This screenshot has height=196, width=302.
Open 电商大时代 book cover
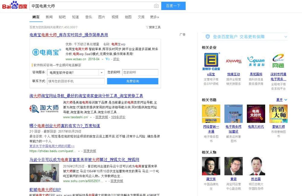coord(256,114)
